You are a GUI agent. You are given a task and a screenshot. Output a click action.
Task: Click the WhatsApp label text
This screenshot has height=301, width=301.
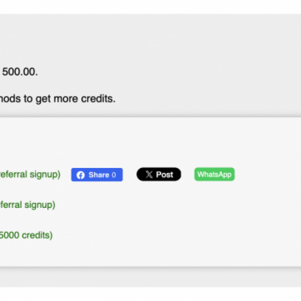(x=214, y=174)
